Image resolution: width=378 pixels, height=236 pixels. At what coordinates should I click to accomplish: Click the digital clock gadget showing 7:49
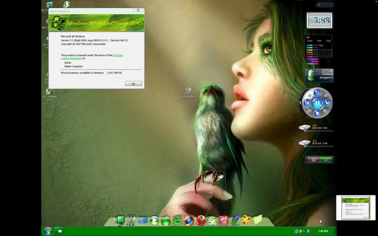click(319, 20)
